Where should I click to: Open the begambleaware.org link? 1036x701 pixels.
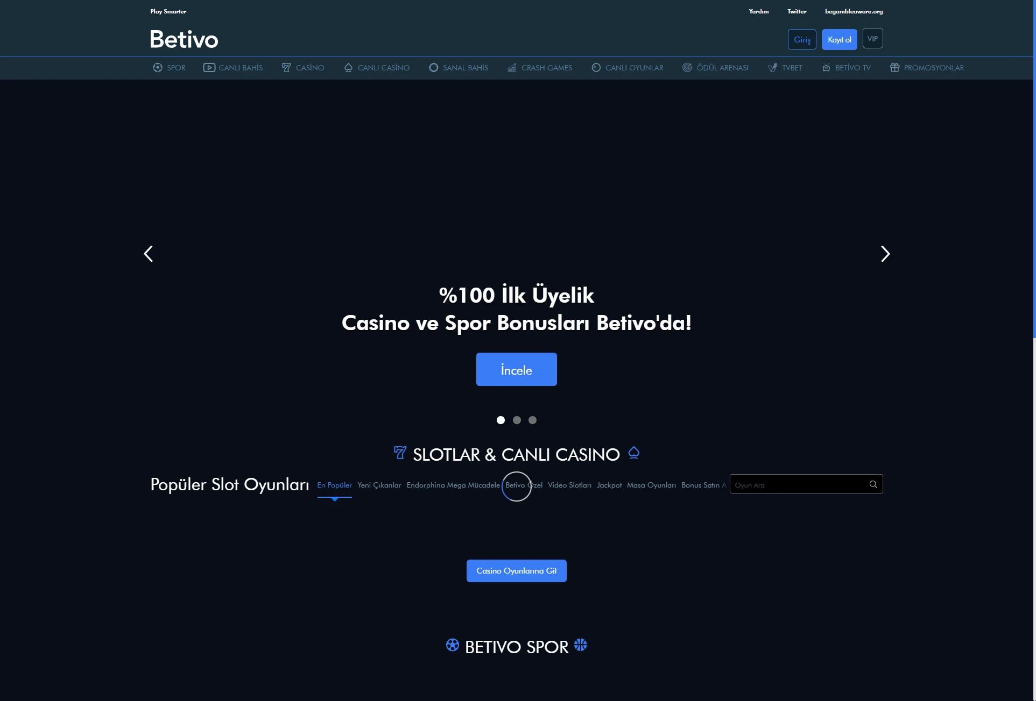pyautogui.click(x=854, y=11)
